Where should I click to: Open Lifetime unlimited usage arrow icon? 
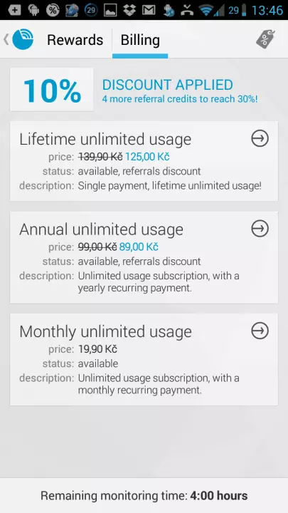click(260, 138)
